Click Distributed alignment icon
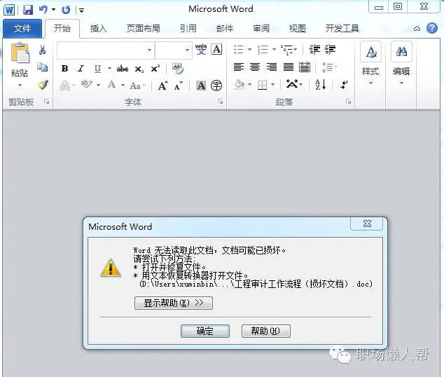 pos(305,67)
